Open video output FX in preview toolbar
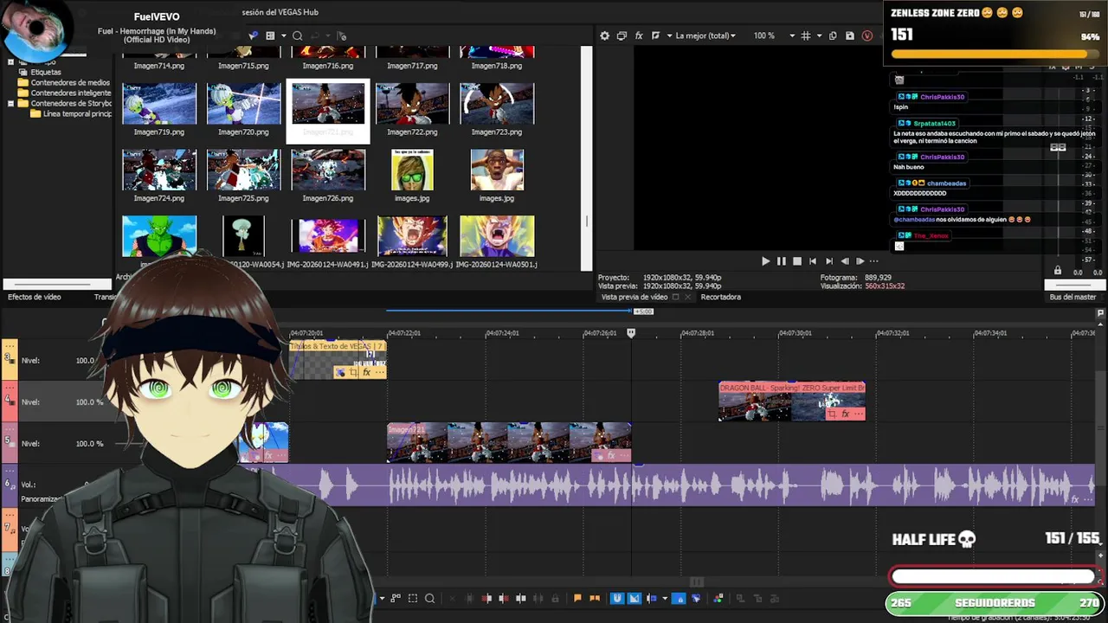This screenshot has height=623, width=1108. (639, 35)
